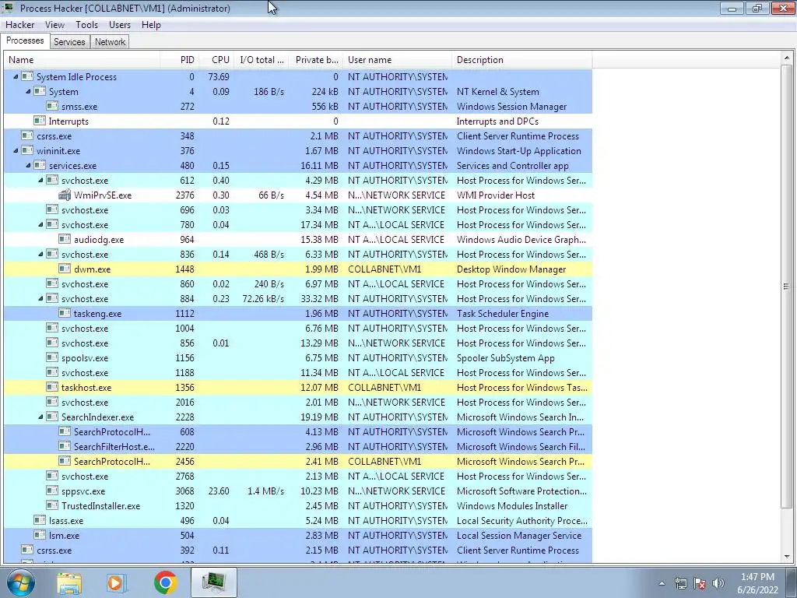
Task: Click the taskeng.exe process icon
Action: [x=65, y=313]
